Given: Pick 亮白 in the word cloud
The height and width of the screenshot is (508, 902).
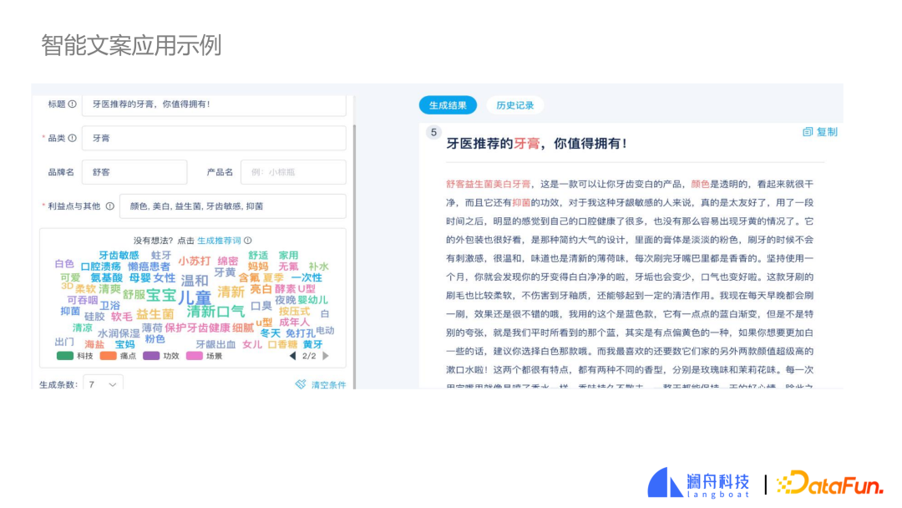Looking at the screenshot, I should point(261,289).
